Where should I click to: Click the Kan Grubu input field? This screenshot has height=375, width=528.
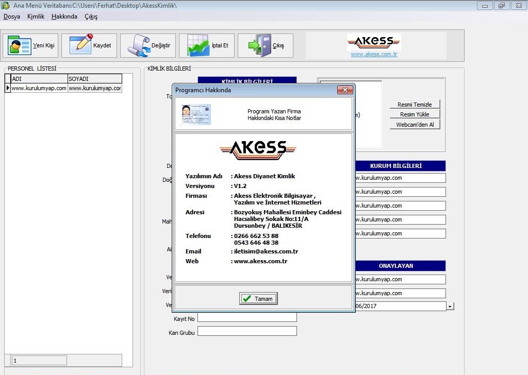tap(247, 331)
